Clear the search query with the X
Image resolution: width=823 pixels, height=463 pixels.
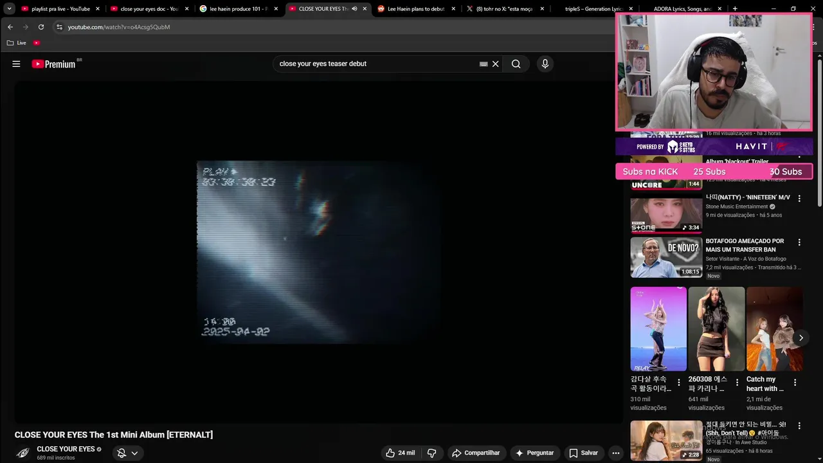click(x=496, y=64)
